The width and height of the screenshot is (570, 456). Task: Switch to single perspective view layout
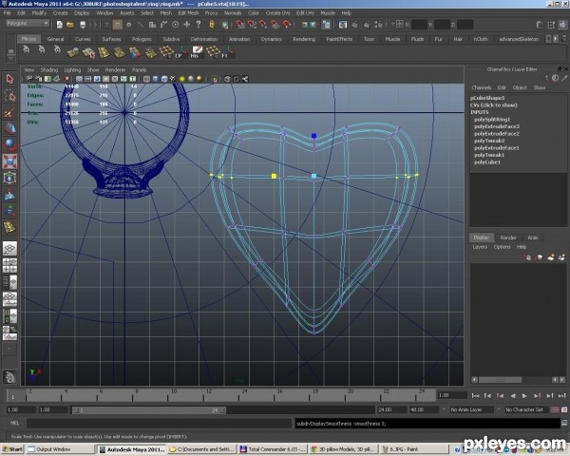coord(9,248)
